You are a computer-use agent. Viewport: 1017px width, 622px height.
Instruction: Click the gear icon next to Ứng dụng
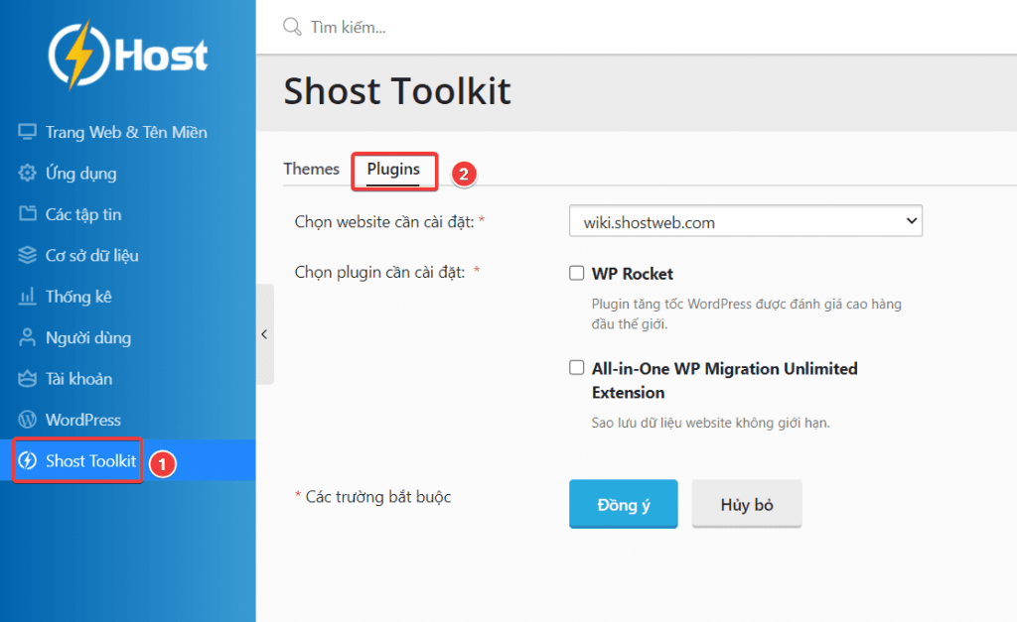(27, 174)
